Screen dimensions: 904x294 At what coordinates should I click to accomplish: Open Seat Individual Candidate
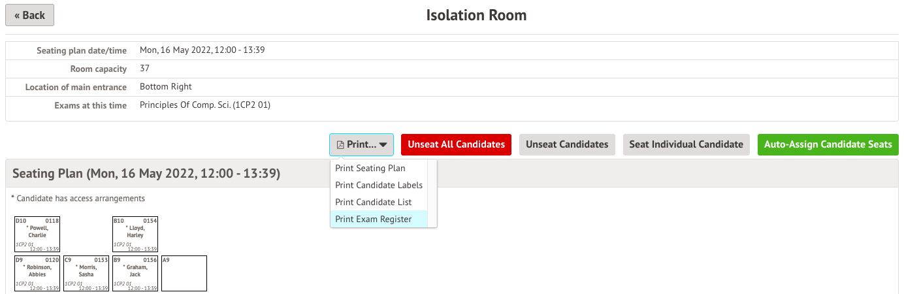click(686, 144)
